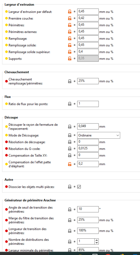Click the Angle de seuil de transition field

pos(88,209)
